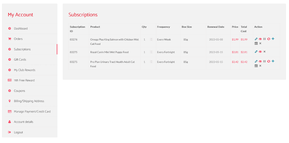Open calendar icon for Omega Plus subscription
289x143 pixels.
coord(256,44)
